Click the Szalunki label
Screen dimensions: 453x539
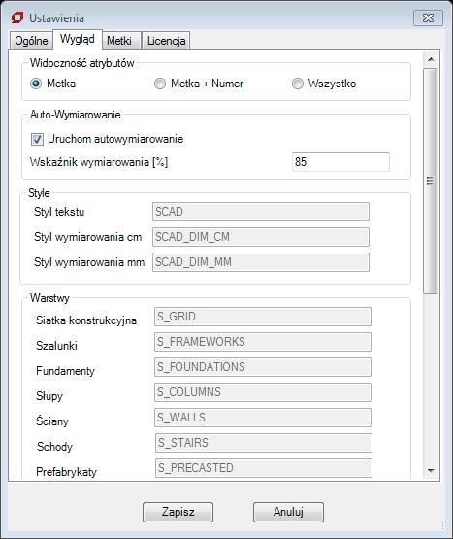[x=56, y=346]
